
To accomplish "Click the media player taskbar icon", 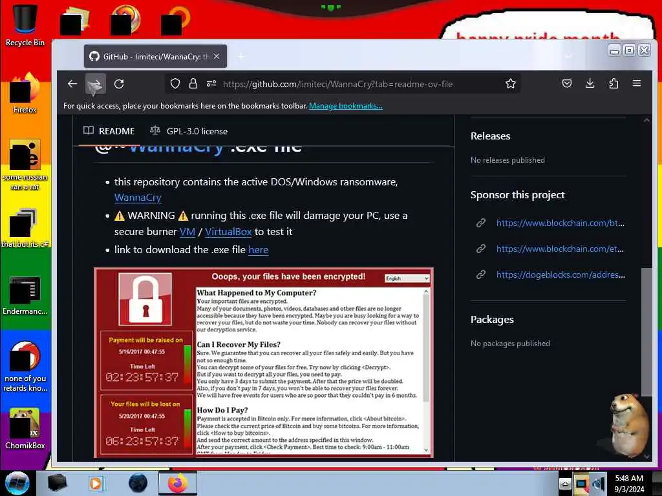I will click(96, 483).
